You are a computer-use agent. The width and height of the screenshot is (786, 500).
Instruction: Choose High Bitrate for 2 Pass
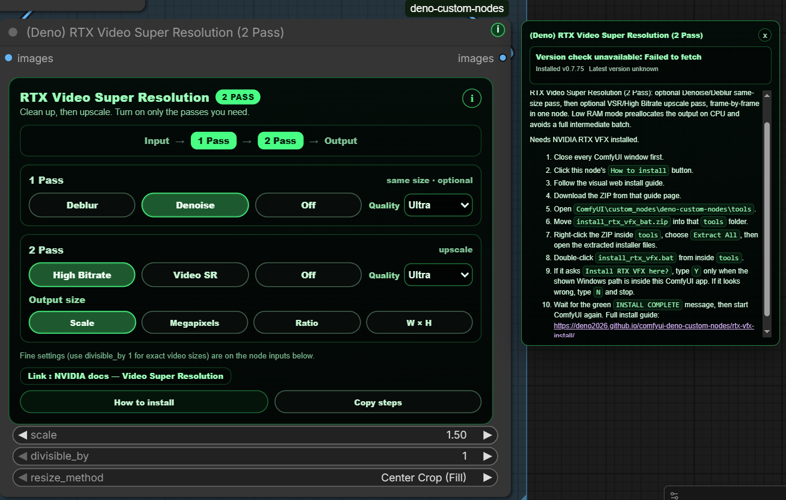[x=82, y=275]
